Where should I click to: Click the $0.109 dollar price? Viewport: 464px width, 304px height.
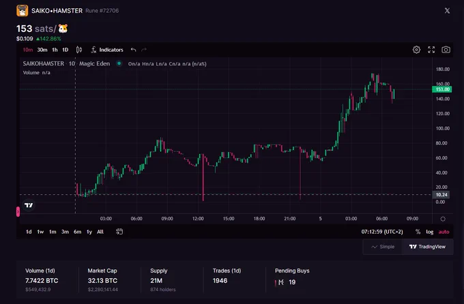(x=25, y=39)
